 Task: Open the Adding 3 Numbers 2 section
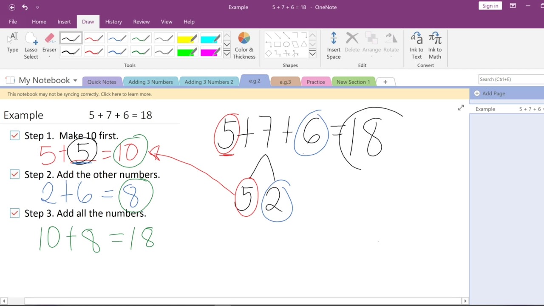209,82
